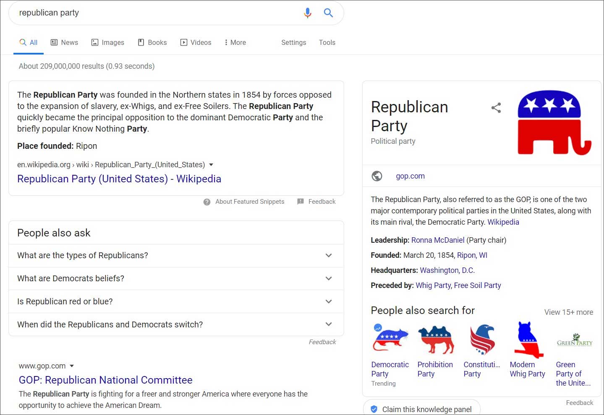
Task: Open Ronna McDaniel leadership link
Action: pyautogui.click(x=438, y=240)
